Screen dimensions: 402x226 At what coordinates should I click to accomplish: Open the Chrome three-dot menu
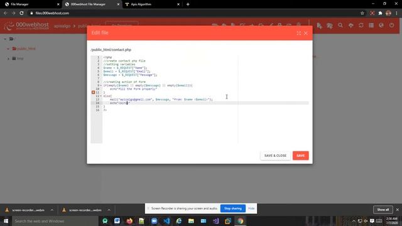[x=396, y=13]
